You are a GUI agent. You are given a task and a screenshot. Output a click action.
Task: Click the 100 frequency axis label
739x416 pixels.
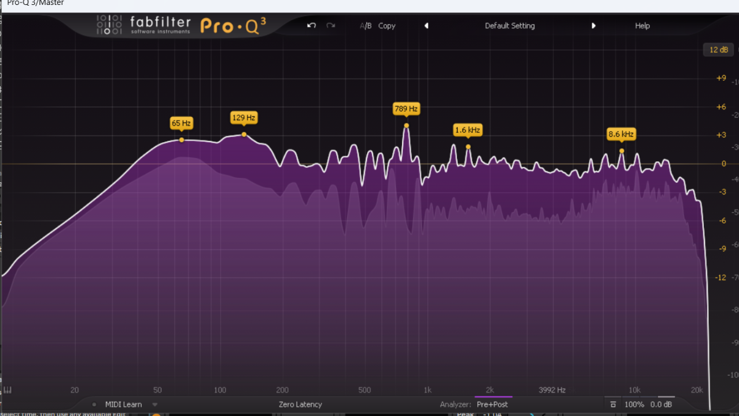coord(220,390)
